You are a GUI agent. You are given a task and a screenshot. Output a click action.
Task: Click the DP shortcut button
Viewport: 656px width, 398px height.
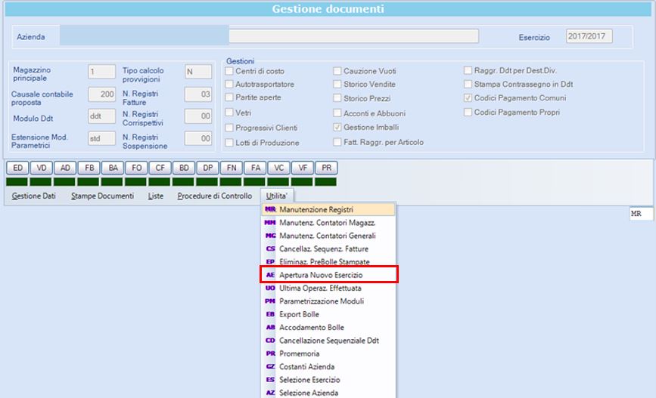[208, 168]
